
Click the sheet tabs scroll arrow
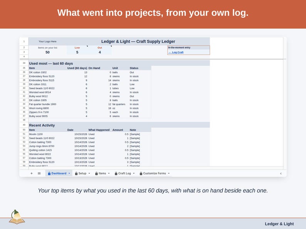(281, 173)
